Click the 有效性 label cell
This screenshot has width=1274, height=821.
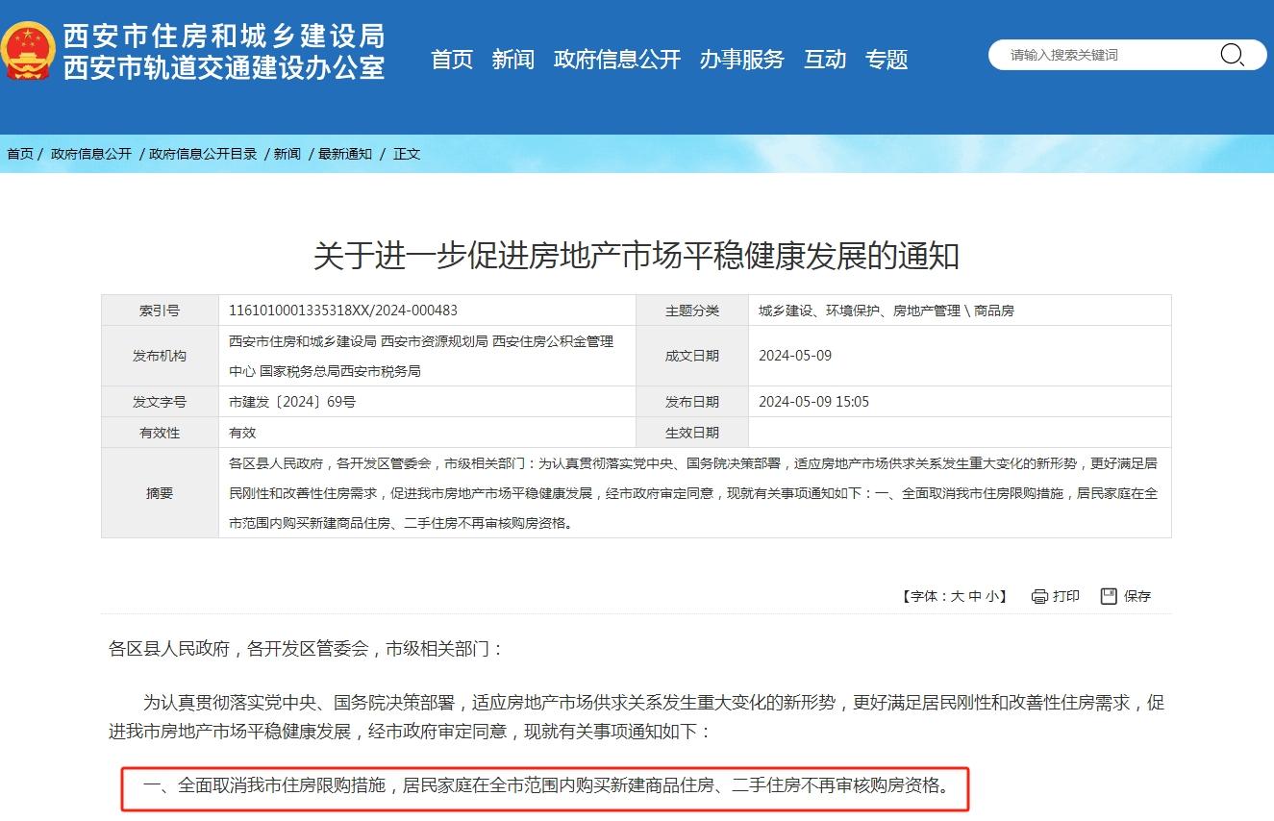pos(160,433)
